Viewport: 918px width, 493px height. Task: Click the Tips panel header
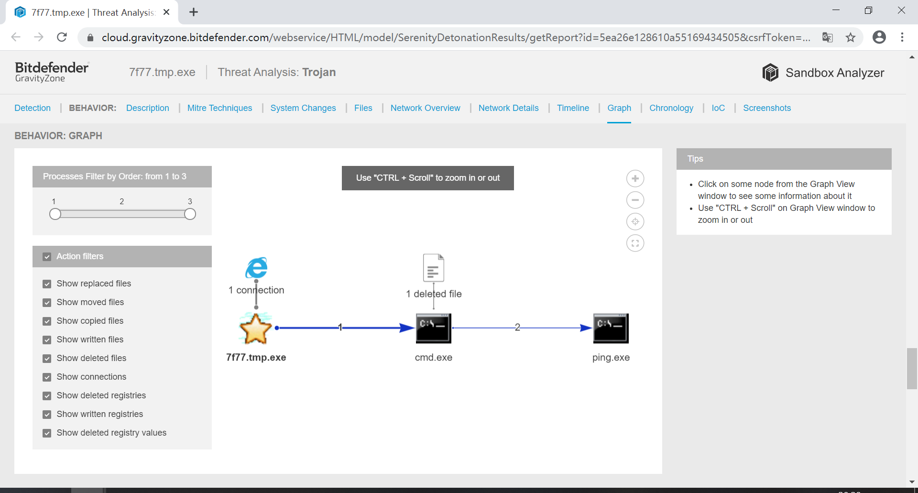[784, 159]
